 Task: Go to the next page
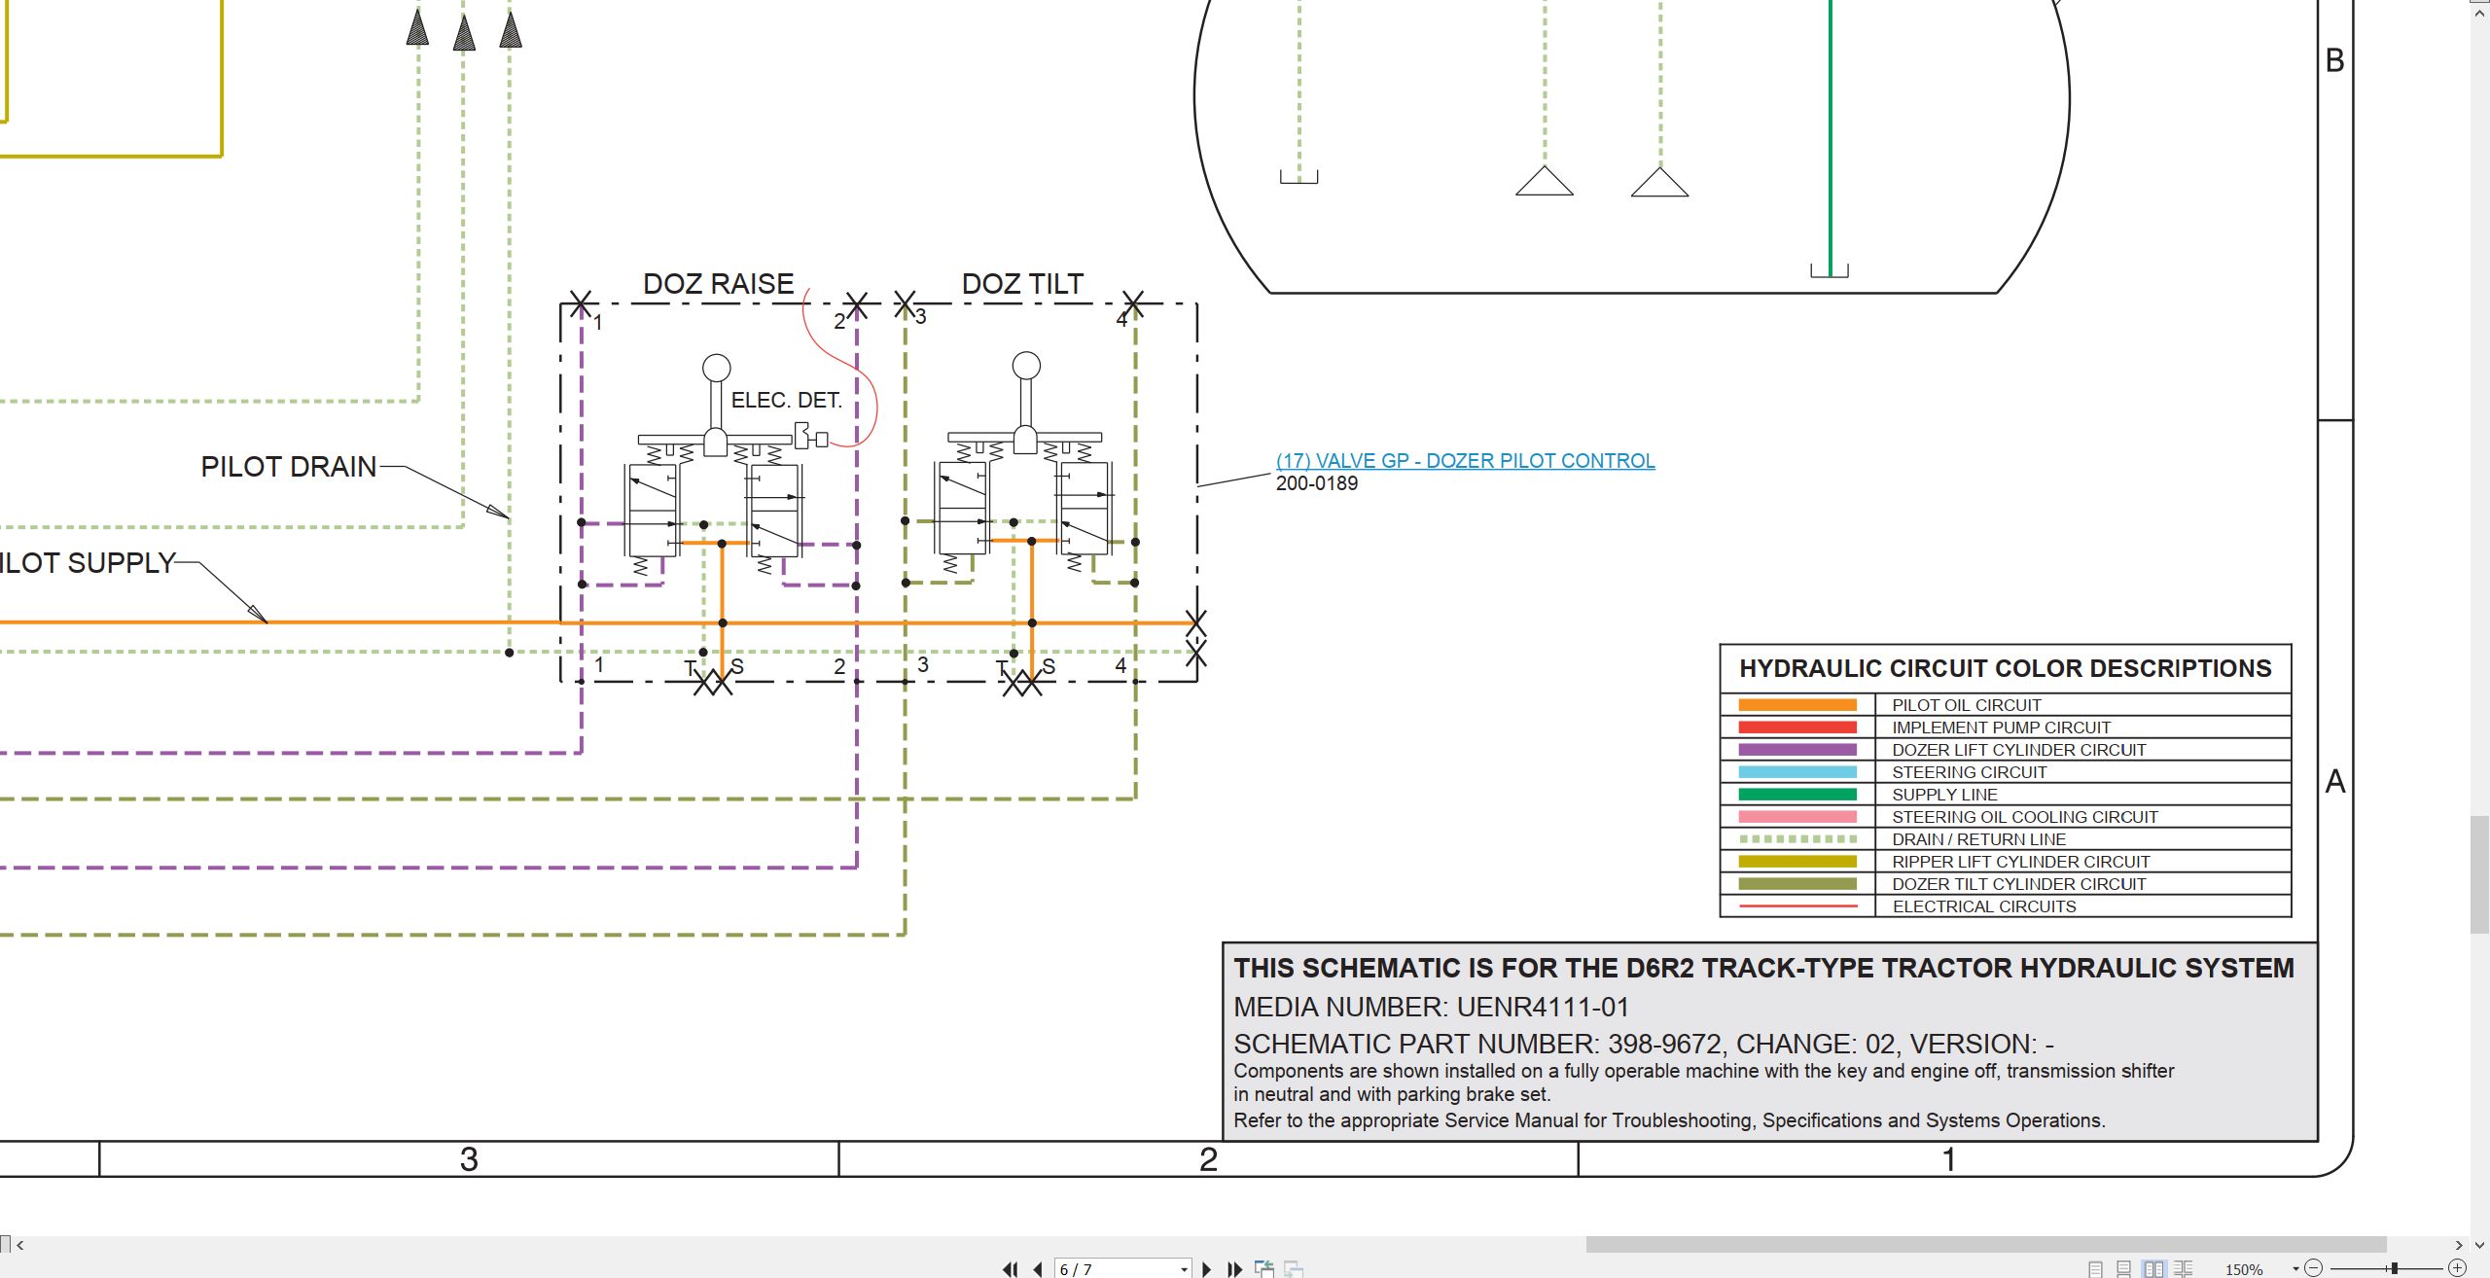1207,1269
